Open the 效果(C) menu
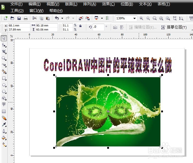Image resolution: width=193 pixels, height=163 pixels. pyautogui.click(x=108, y=4)
